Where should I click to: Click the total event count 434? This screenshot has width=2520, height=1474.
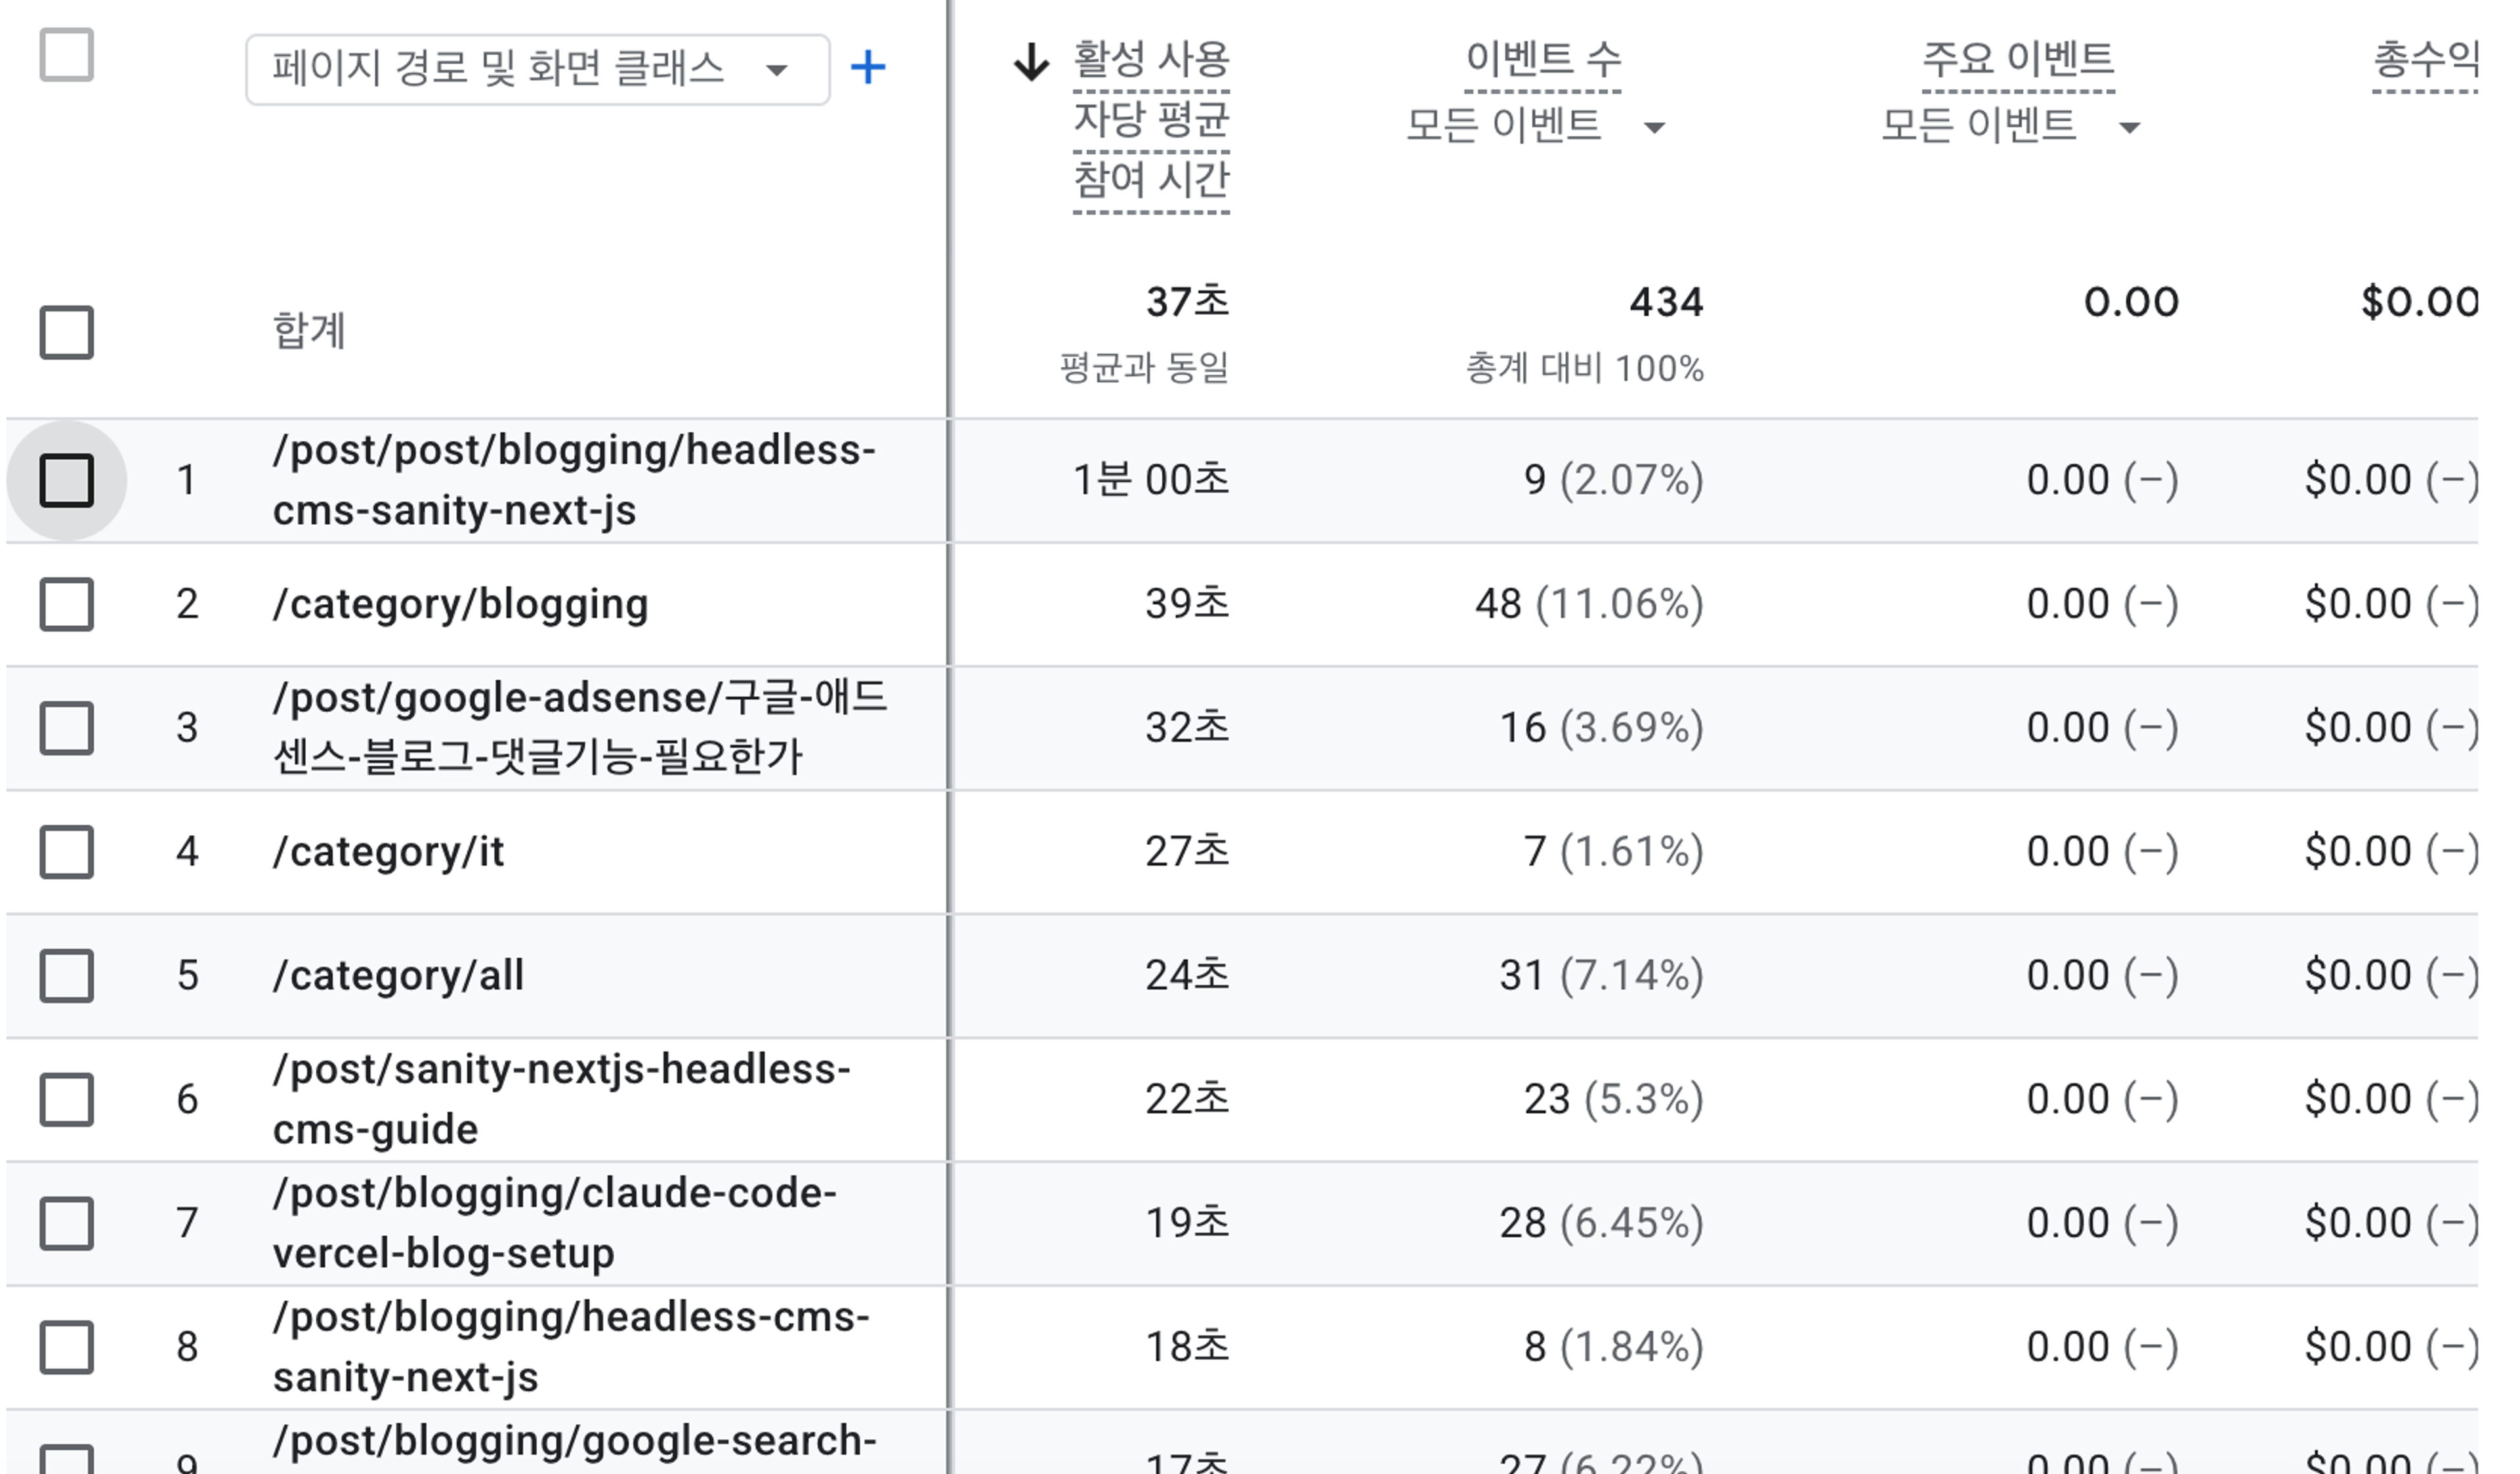click(1666, 302)
